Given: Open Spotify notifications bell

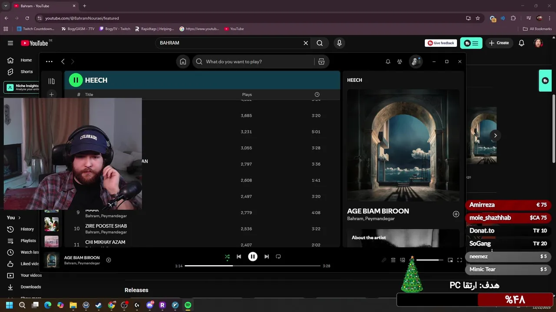Looking at the screenshot, I should pyautogui.click(x=388, y=62).
